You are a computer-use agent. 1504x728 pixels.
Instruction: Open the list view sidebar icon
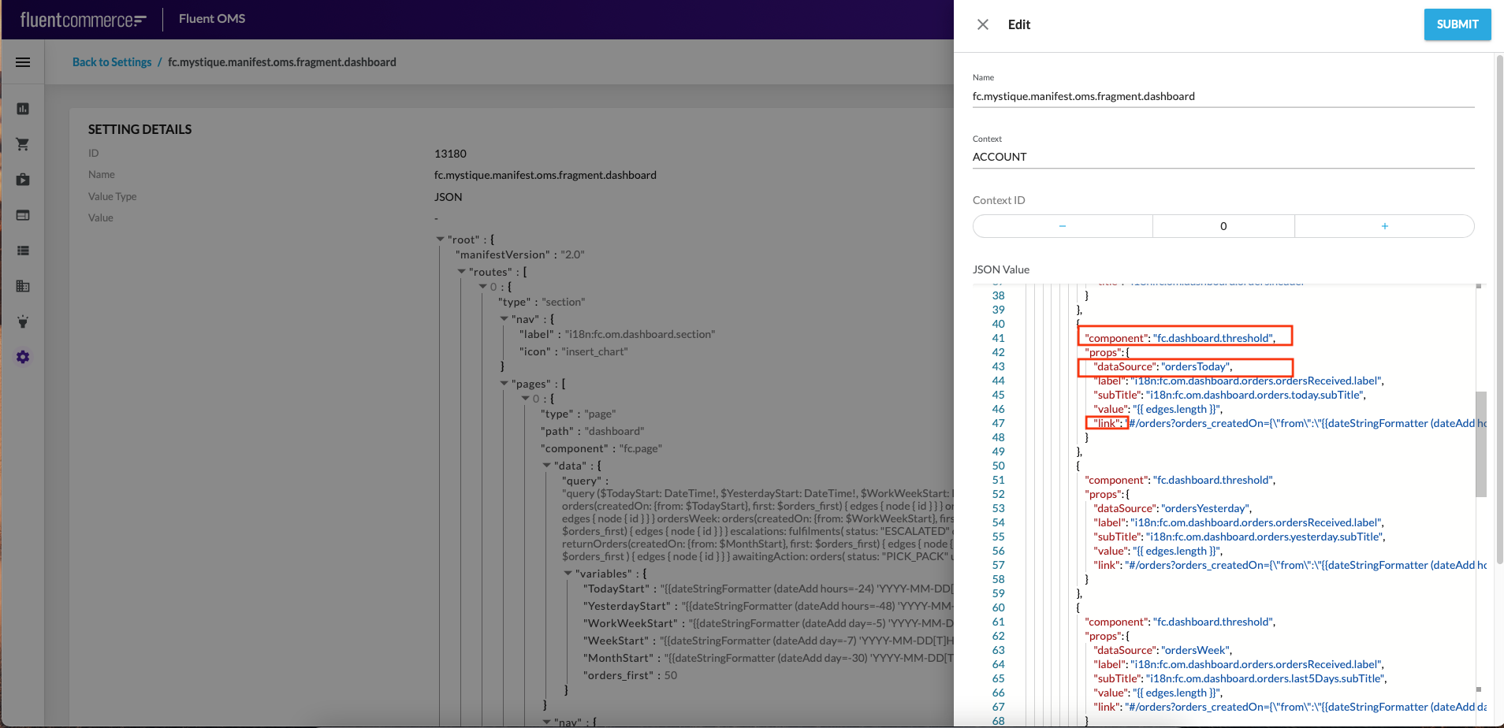tap(23, 251)
